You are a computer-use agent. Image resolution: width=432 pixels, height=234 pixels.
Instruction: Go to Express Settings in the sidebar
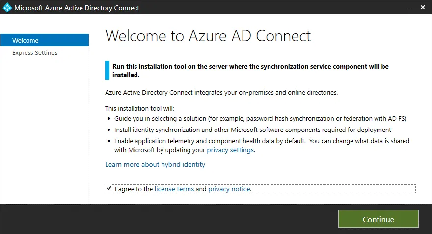click(35, 52)
